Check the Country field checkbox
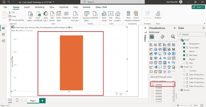The image size is (206, 107). pyautogui.click(x=184, y=71)
